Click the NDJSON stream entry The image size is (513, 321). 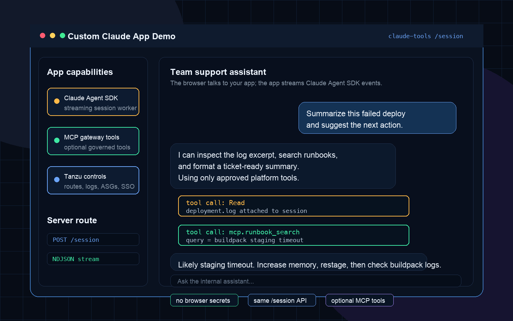coord(93,259)
